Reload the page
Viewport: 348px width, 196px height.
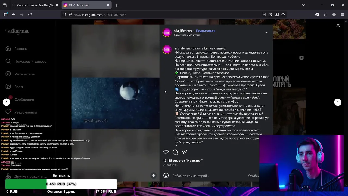coord(30,15)
